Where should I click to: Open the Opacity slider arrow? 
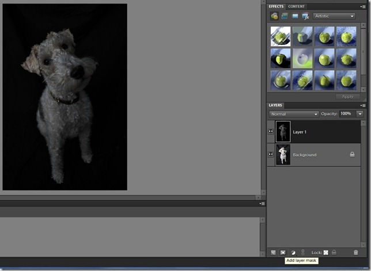(360, 114)
